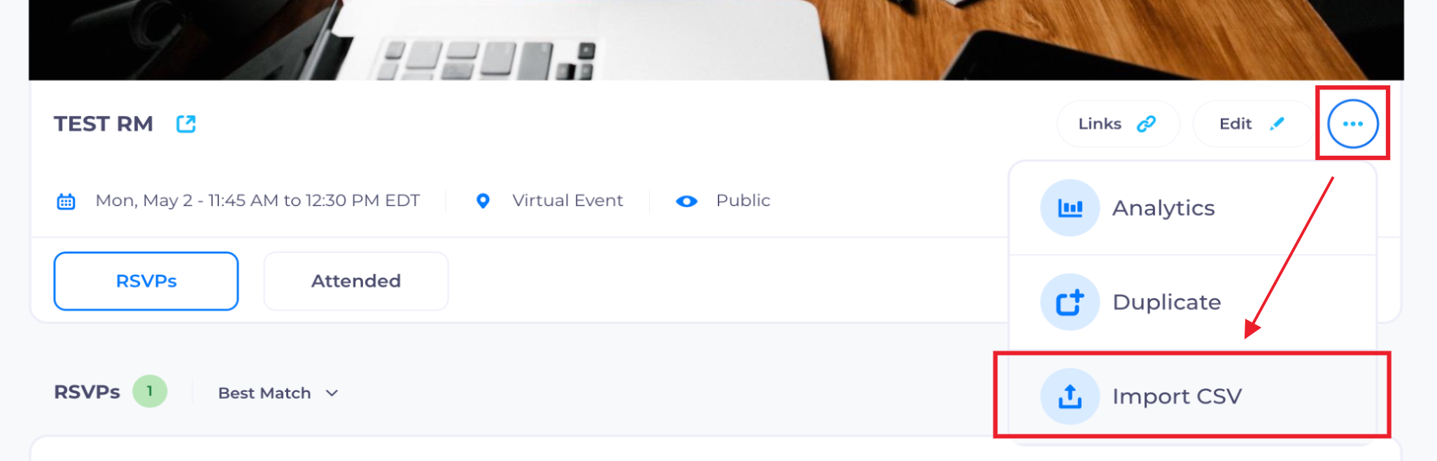Click the Duplicate plus icon
The height and width of the screenshot is (461, 1437).
pos(1070,302)
